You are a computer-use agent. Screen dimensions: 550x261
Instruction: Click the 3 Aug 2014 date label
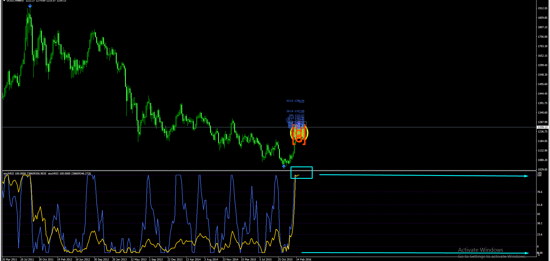click(x=211, y=259)
